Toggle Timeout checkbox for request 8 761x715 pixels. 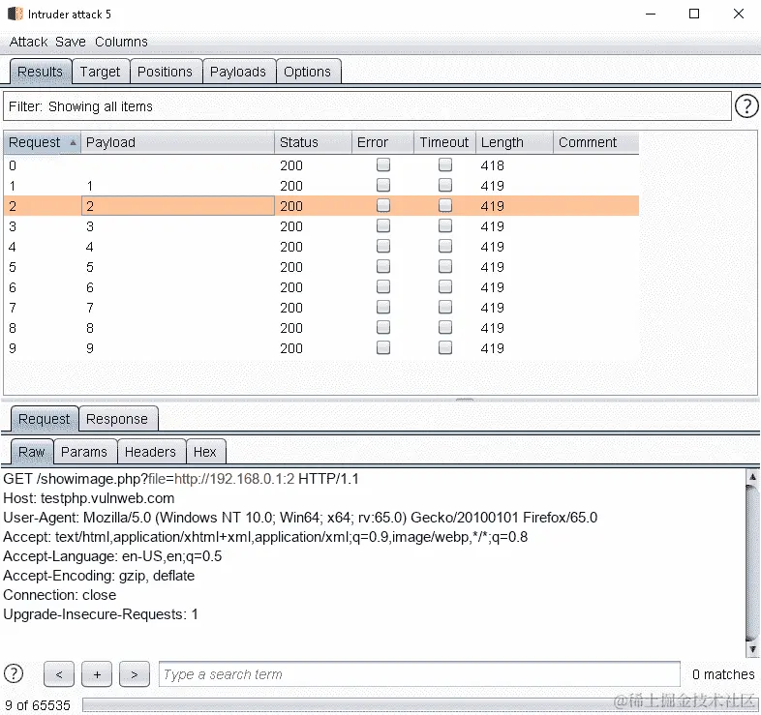pyautogui.click(x=445, y=328)
